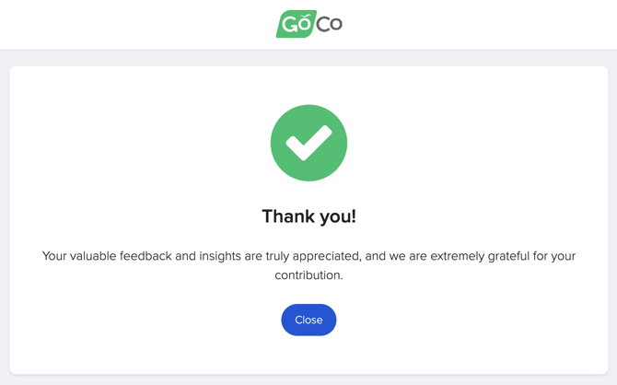Click the GoCo logo in the header

[308, 24]
